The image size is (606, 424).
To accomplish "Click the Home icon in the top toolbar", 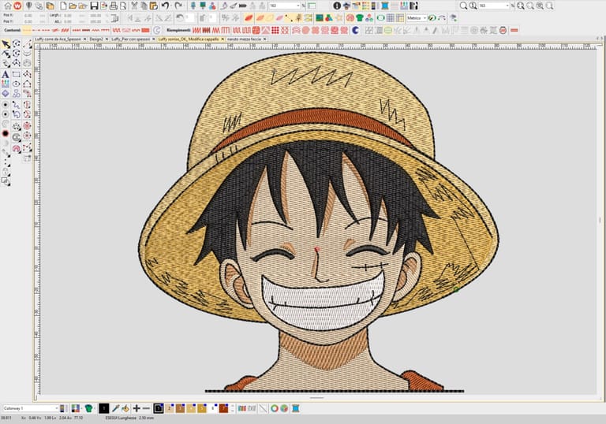I will click(7, 6).
